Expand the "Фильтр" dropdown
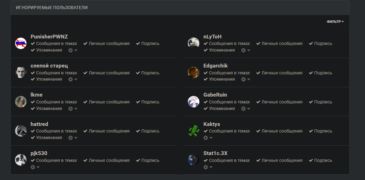The height and width of the screenshot is (180, 365). click(335, 22)
